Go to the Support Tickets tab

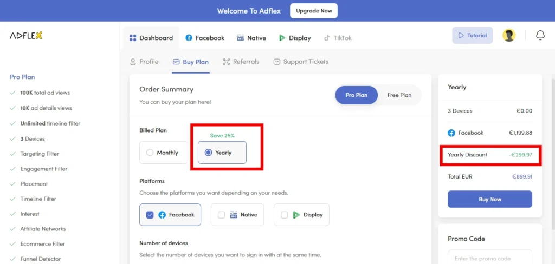tap(301, 62)
